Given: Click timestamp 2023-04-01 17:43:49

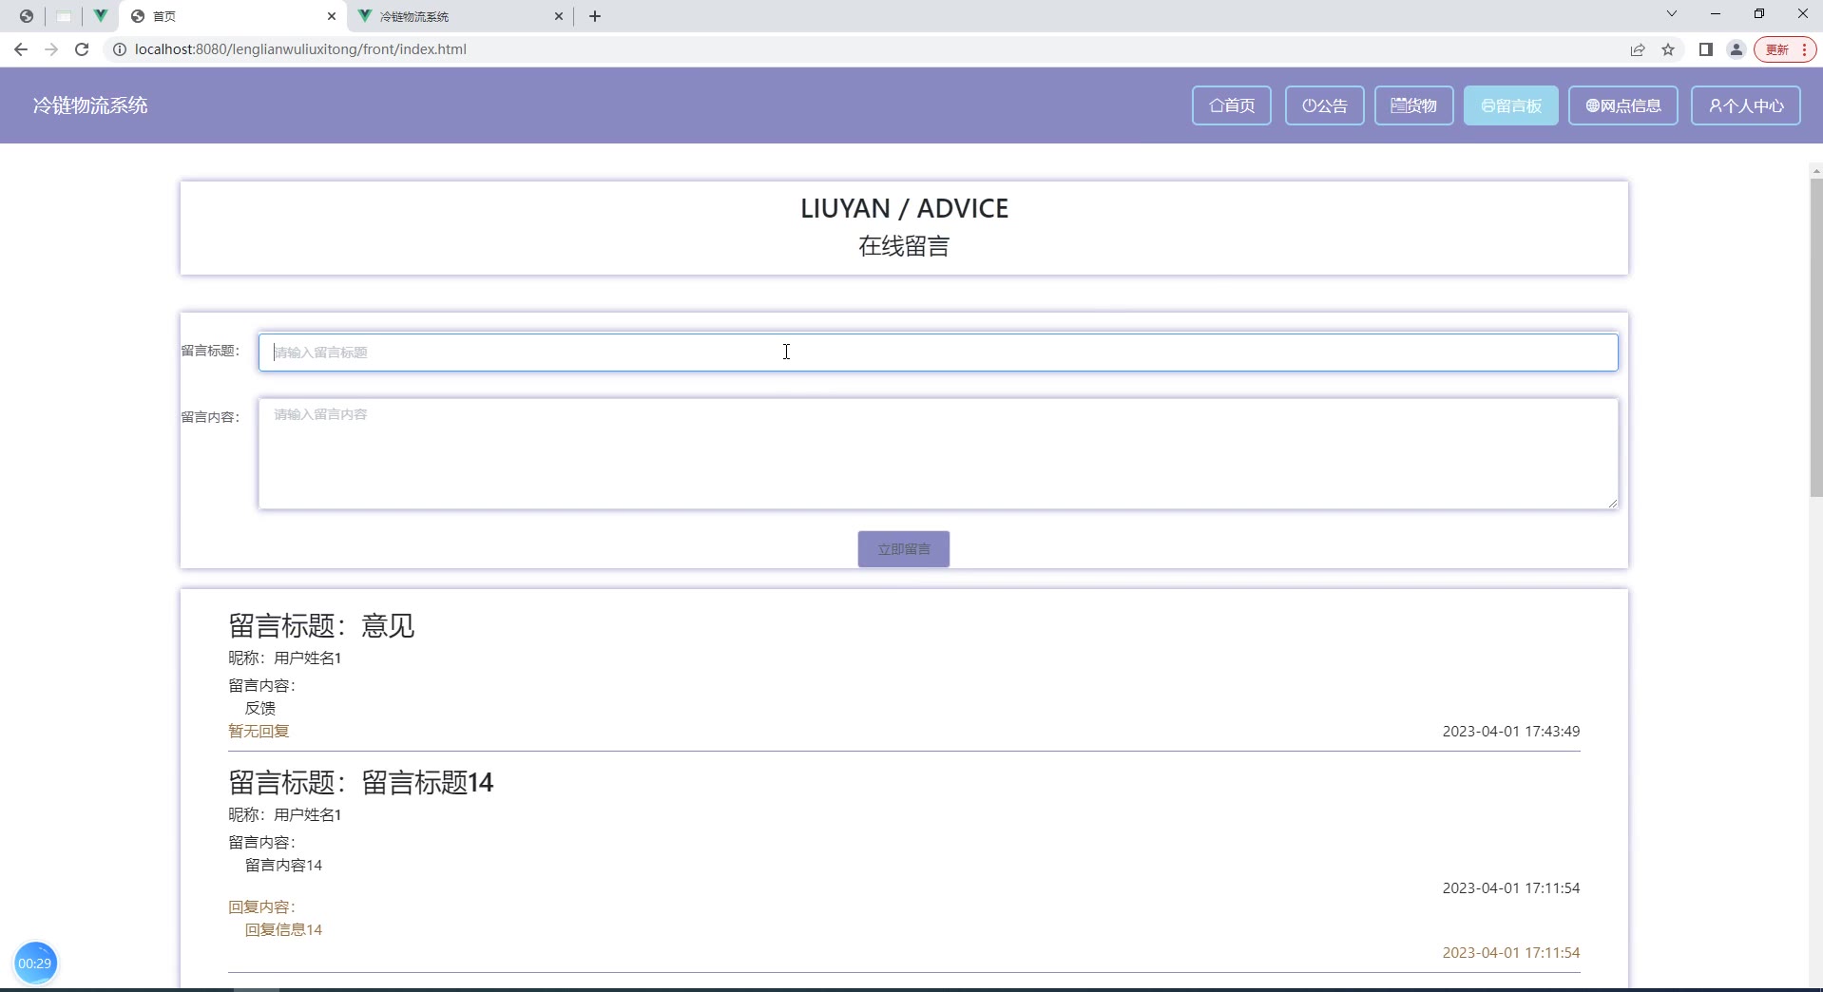Looking at the screenshot, I should [1511, 731].
